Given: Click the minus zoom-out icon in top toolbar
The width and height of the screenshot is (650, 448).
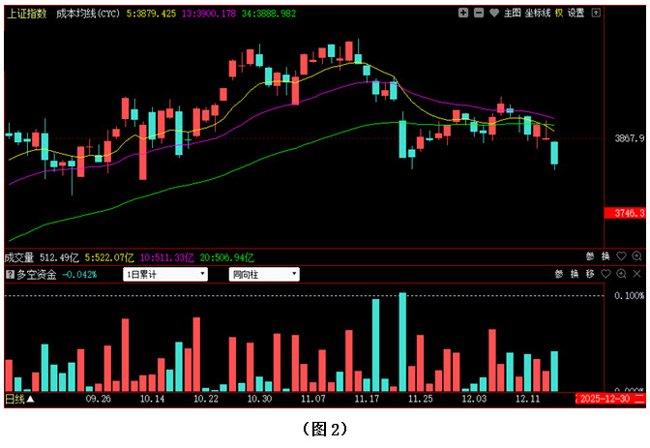Looking at the screenshot, I should [x=479, y=14].
